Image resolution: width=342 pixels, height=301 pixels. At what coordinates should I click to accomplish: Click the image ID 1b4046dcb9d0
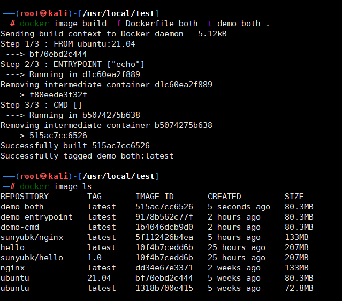164,227
